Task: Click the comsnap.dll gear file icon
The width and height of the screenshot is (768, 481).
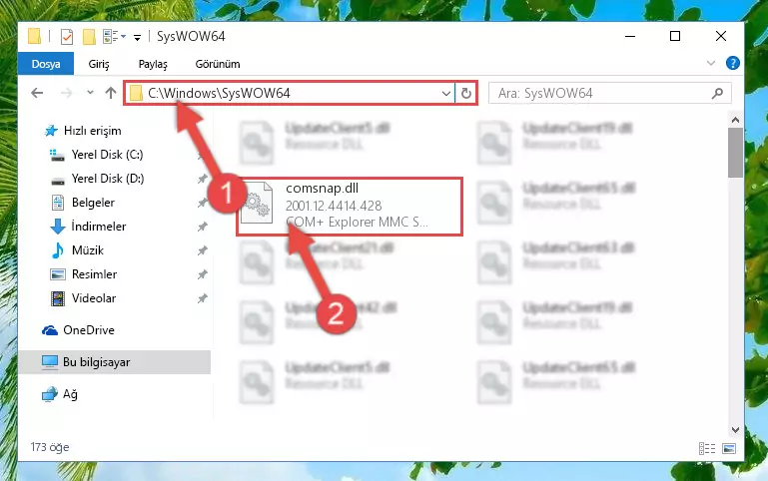Action: pyautogui.click(x=257, y=203)
